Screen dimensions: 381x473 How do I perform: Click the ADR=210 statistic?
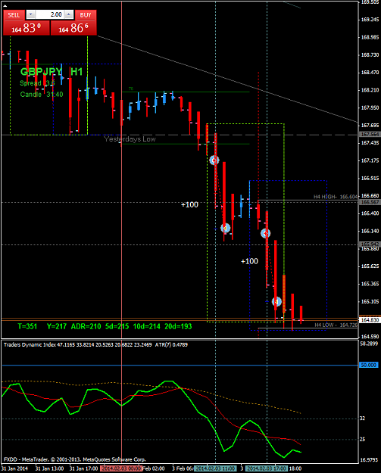86,326
